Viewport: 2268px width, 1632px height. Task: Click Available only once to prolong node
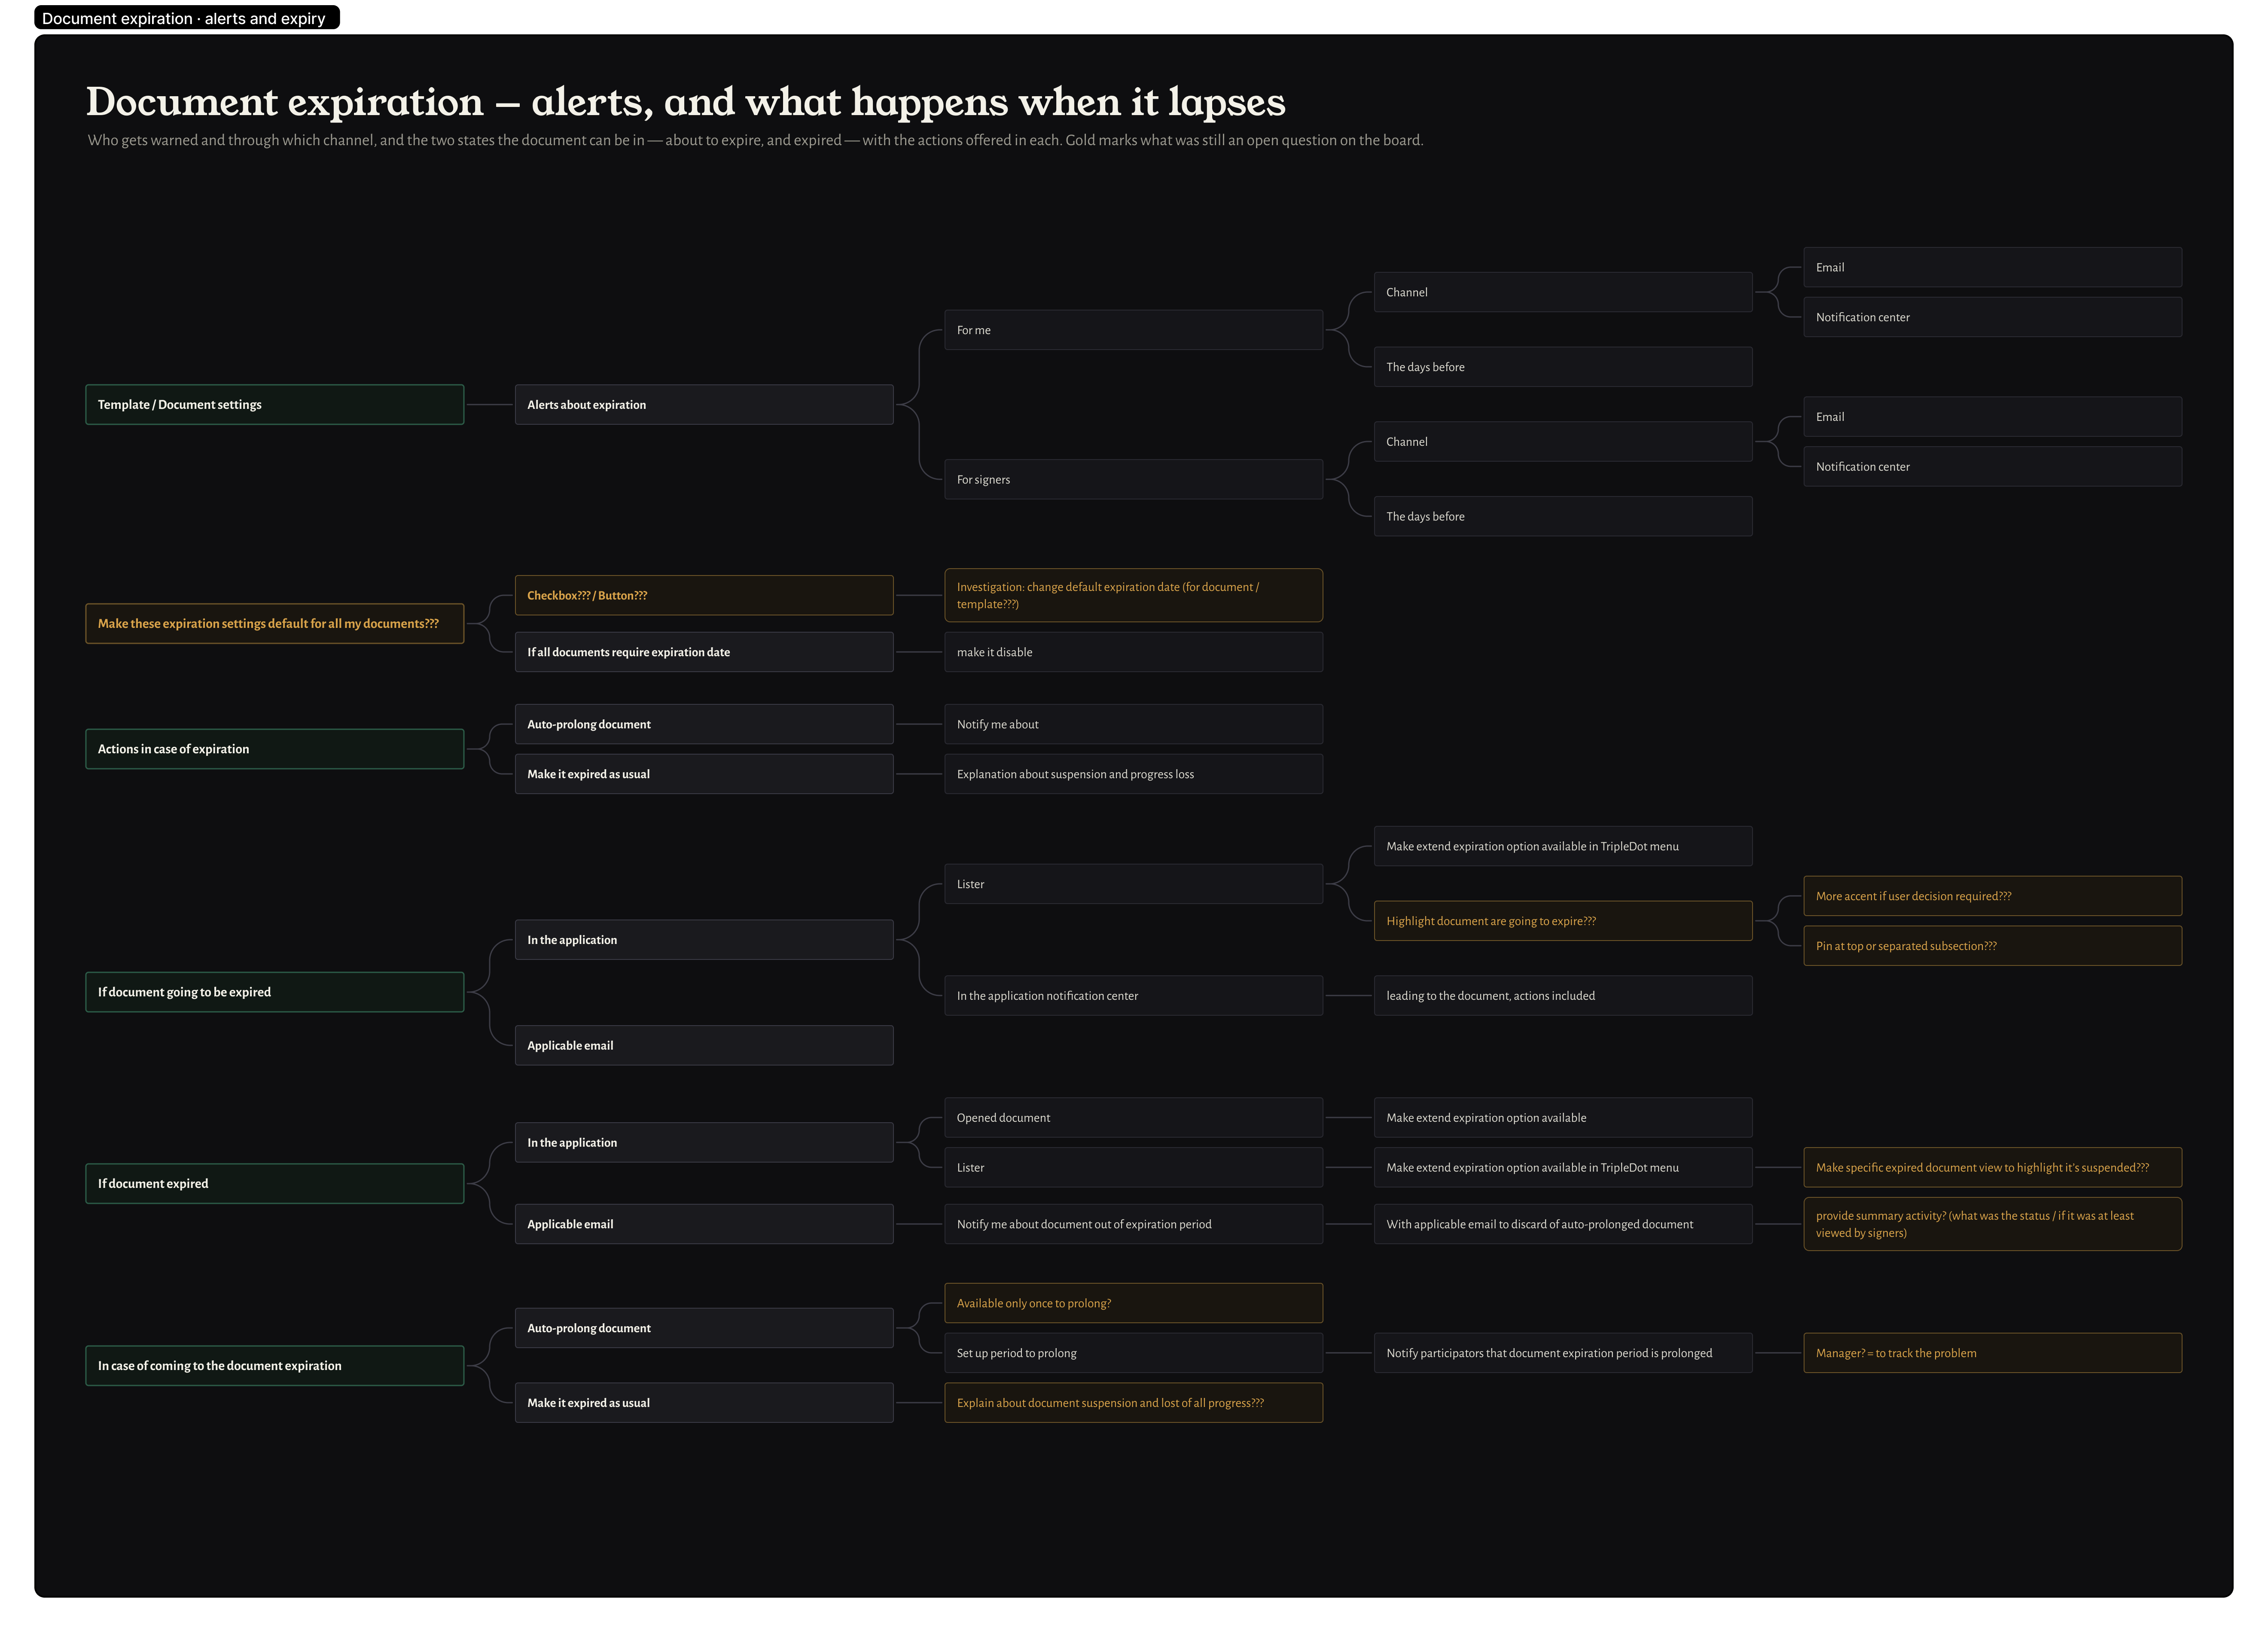click(1133, 1303)
